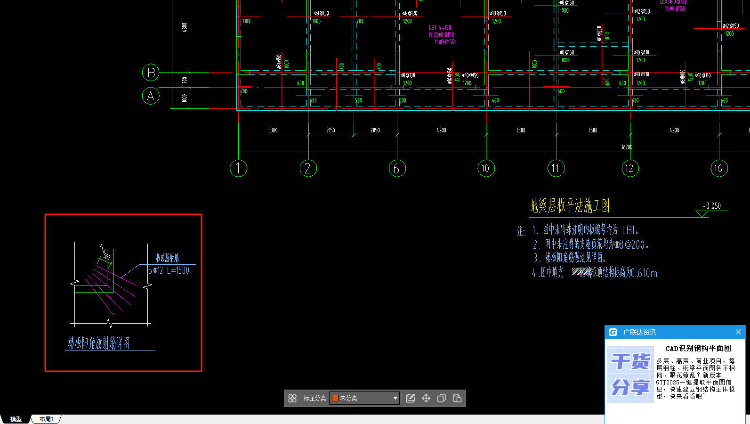The height and width of the screenshot is (424, 750).
Task: Open the 未分类 annotation category dropdown
Action: click(364, 398)
